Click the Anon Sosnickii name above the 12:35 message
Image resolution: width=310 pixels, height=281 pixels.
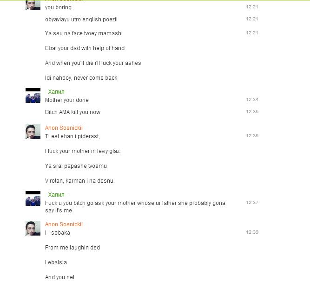click(x=64, y=128)
